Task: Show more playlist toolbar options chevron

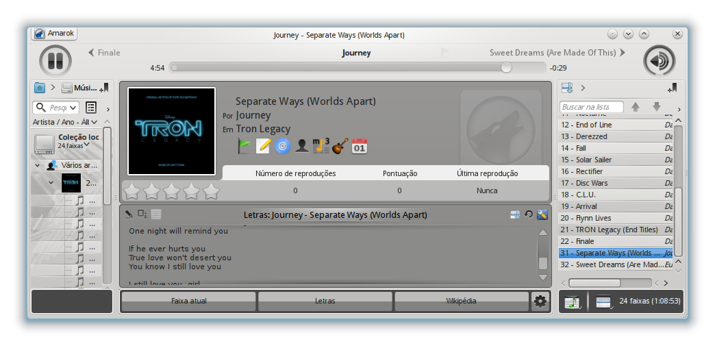Action: [679, 109]
